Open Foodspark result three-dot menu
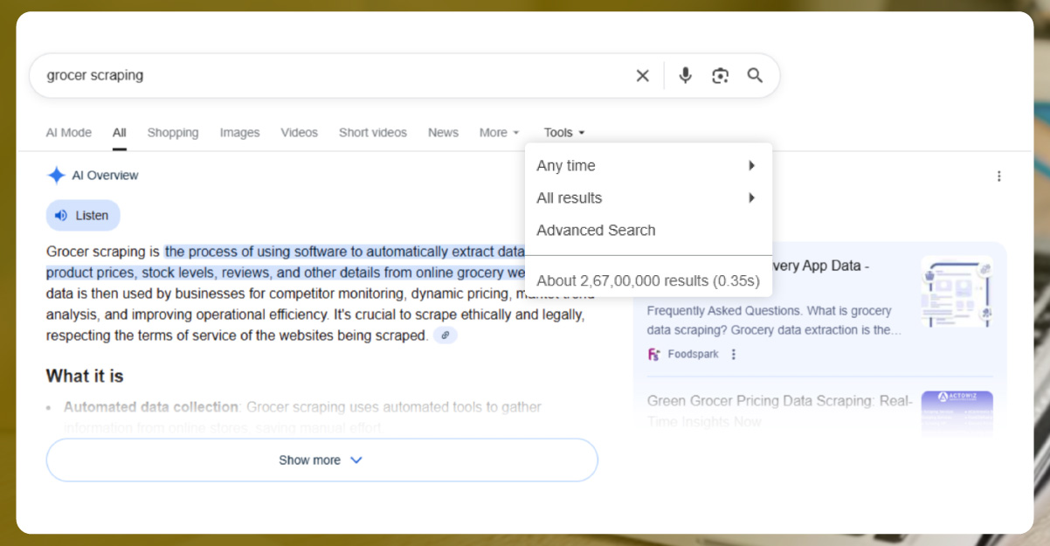The image size is (1050, 546). coord(734,355)
